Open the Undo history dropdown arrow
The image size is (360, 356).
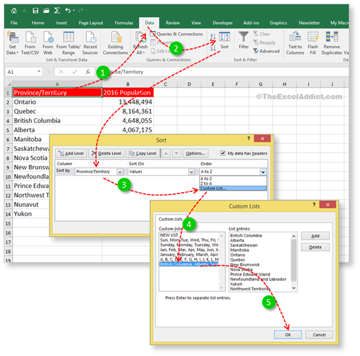pos(74,11)
